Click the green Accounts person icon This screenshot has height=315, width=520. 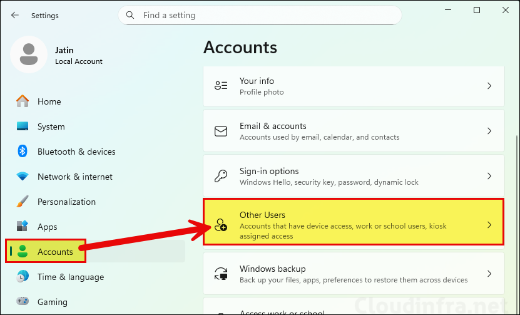(23, 252)
